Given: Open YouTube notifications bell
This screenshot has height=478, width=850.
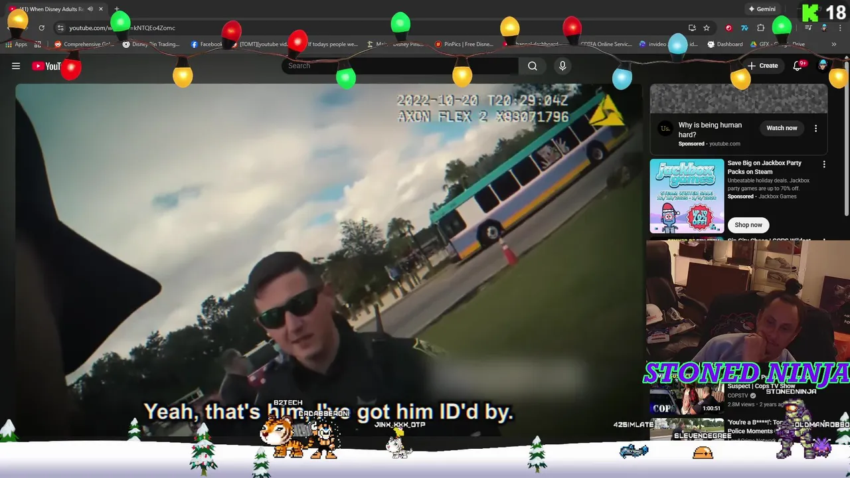Looking at the screenshot, I should 798,66.
